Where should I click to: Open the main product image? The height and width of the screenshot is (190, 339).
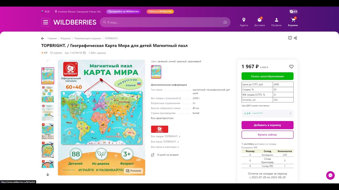point(101,117)
